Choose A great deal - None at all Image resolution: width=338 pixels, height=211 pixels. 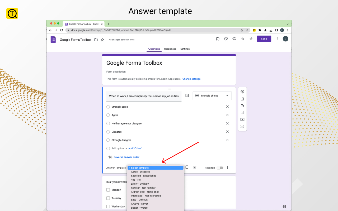tap(155, 192)
